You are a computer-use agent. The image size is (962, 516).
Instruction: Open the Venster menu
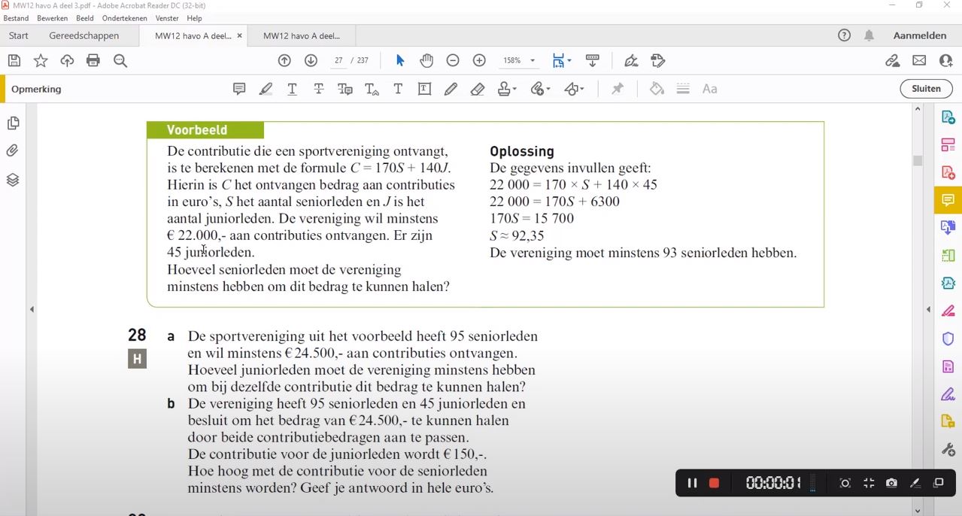tap(167, 18)
